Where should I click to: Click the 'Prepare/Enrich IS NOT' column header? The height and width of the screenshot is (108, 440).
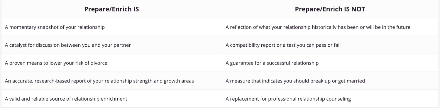pyautogui.click(x=330, y=9)
